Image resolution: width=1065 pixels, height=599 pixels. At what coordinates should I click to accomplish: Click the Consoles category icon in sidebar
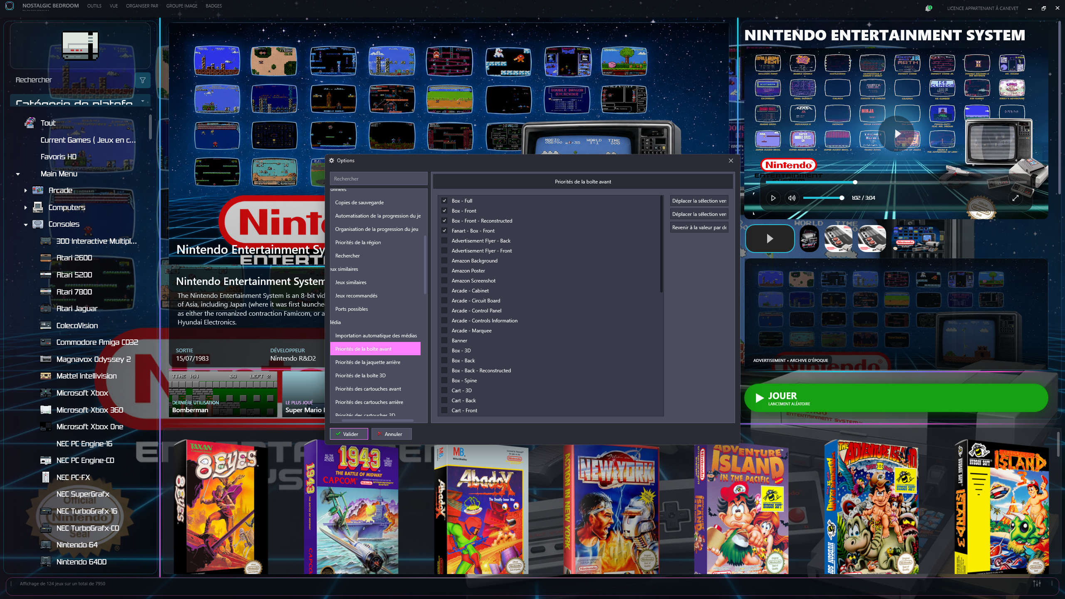point(38,224)
